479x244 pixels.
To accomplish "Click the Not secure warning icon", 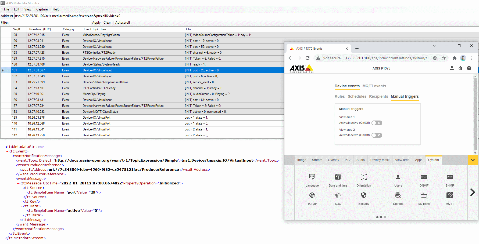I will point(318,58).
